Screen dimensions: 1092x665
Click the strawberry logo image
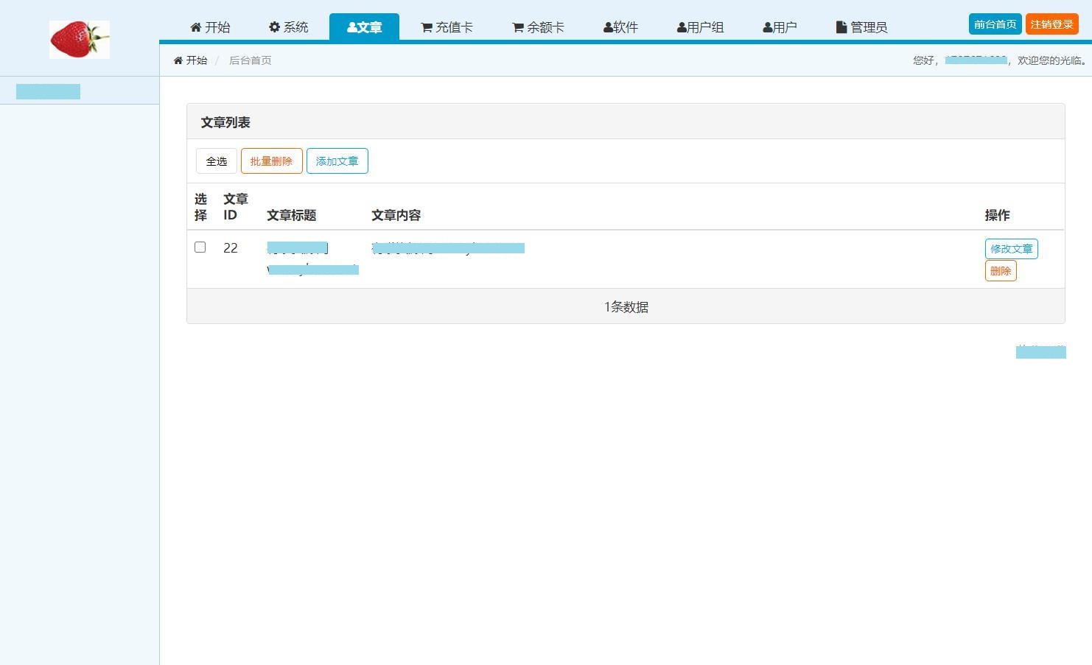(x=80, y=40)
